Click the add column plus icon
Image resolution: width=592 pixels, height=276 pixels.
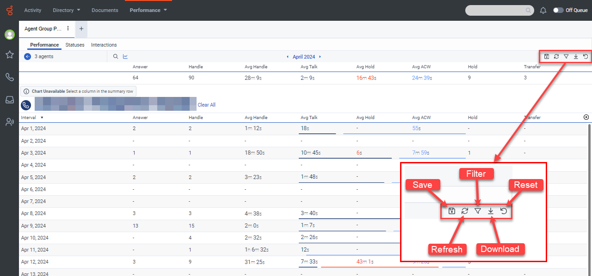click(x=586, y=118)
